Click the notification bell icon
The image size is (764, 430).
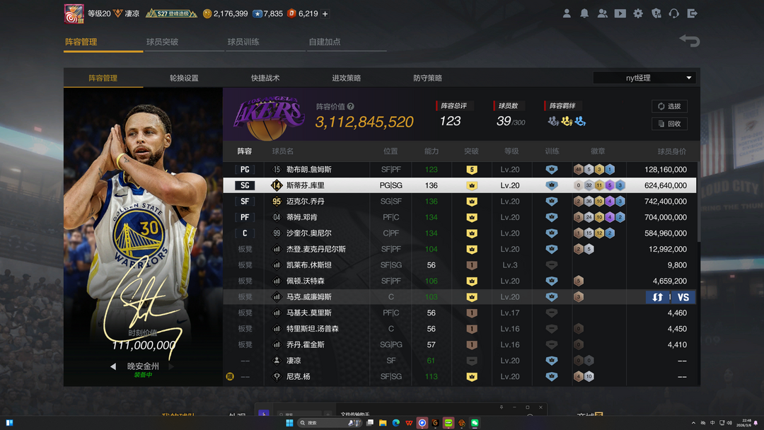point(584,13)
